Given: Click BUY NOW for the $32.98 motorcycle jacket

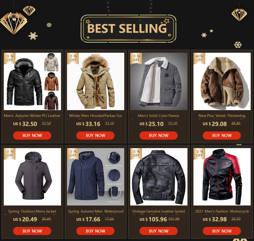Looking at the screenshot, I should (222, 231).
